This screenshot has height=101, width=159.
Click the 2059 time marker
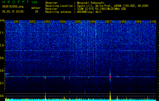[x=138, y=22]
